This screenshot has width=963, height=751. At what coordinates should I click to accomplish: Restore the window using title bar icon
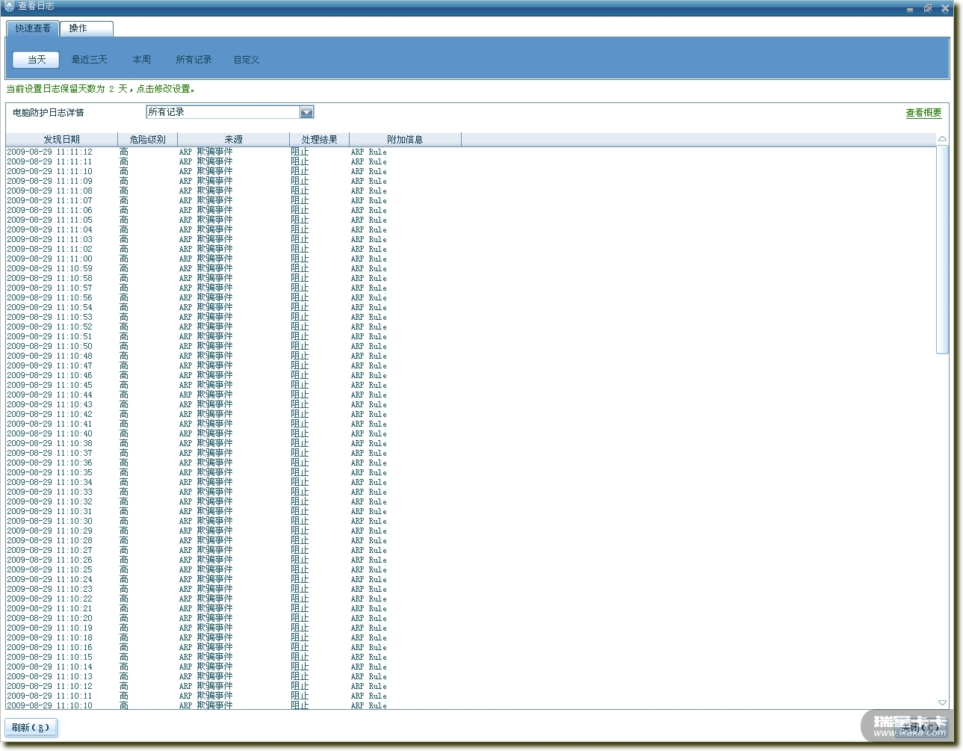click(928, 8)
